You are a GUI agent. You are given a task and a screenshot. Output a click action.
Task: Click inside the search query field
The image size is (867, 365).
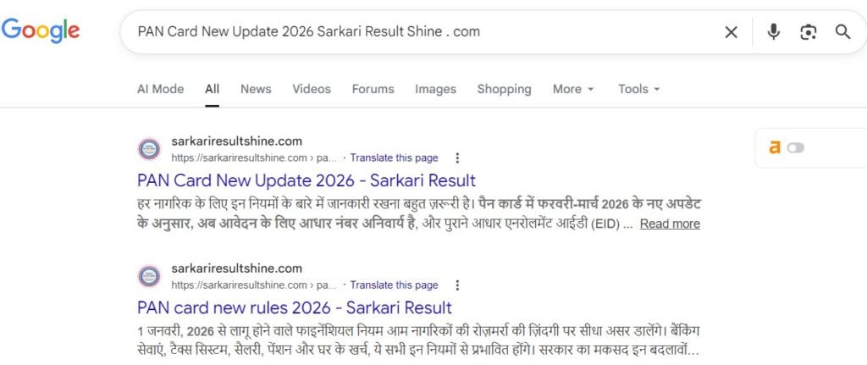[420, 31]
